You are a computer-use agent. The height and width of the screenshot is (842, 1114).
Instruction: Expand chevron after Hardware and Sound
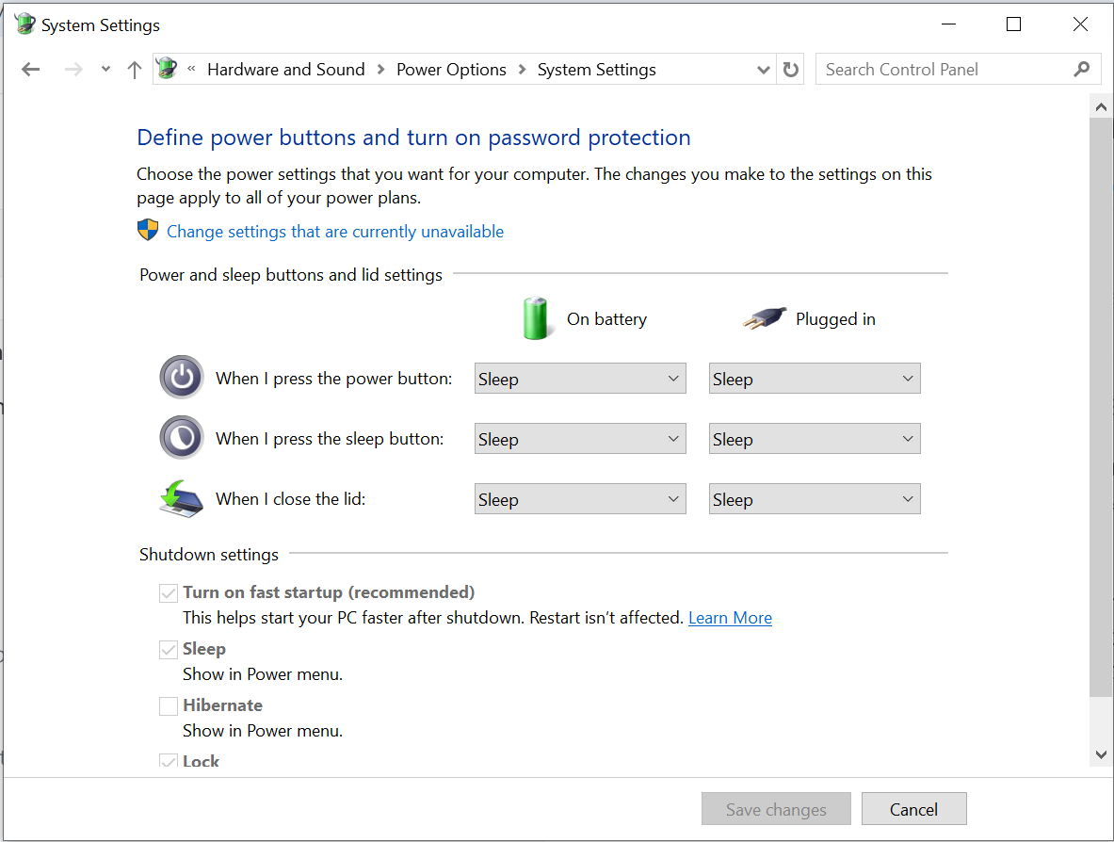point(380,69)
